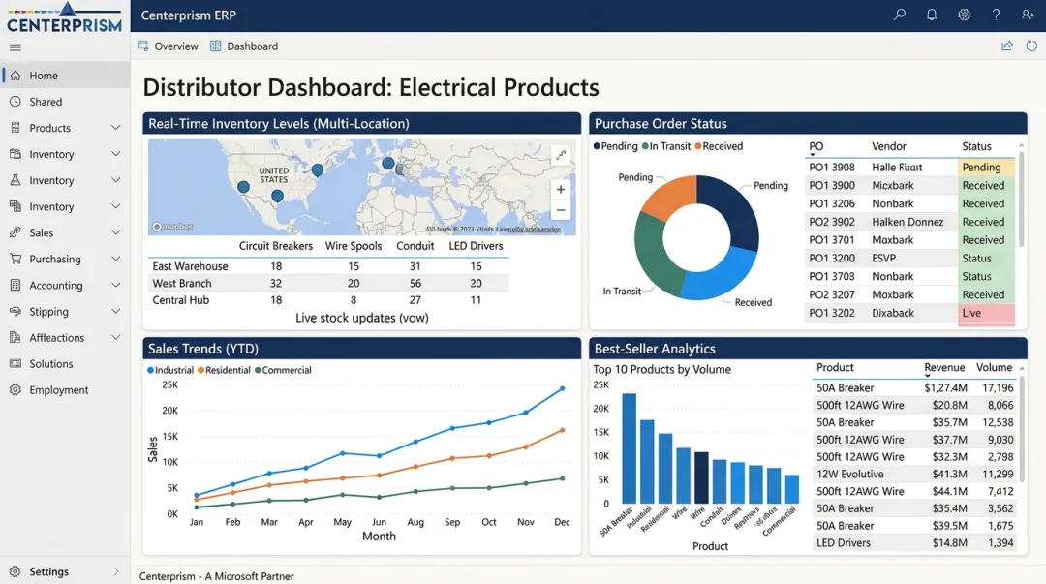Open notifications bell icon
The image size is (1046, 584).
click(932, 14)
